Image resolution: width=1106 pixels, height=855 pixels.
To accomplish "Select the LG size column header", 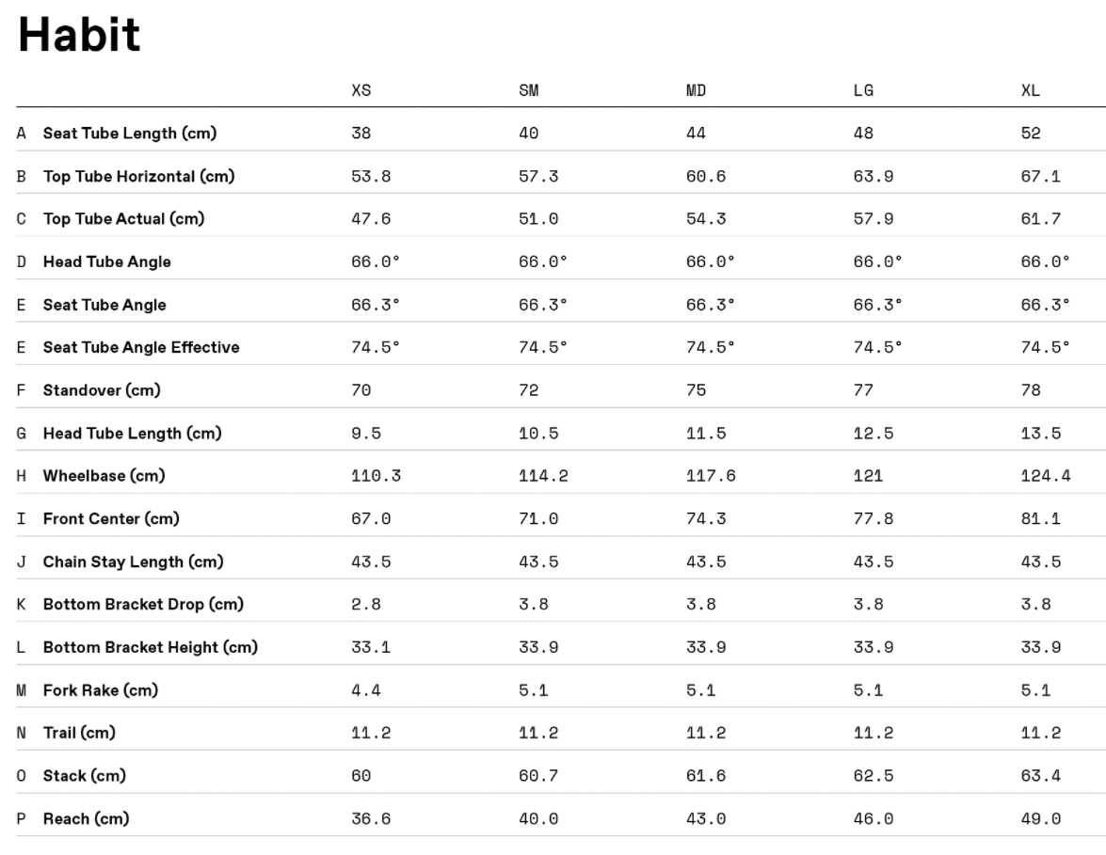I will (x=863, y=91).
